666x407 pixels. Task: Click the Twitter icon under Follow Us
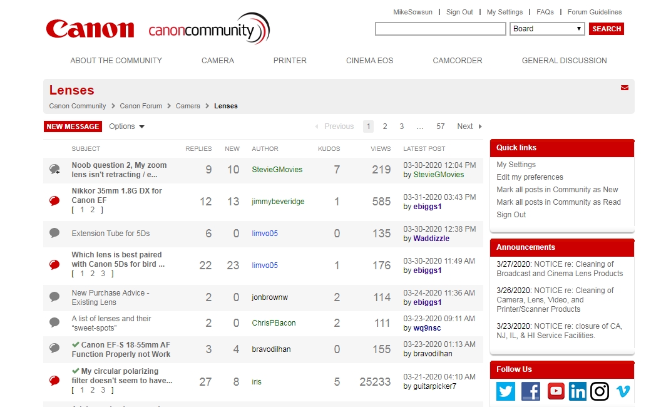coord(506,391)
